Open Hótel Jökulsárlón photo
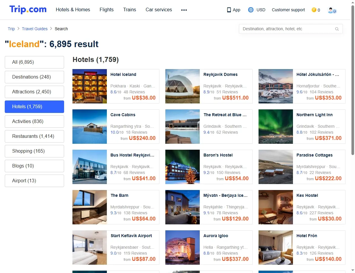Screen dimensions: 355x273 [276, 86]
